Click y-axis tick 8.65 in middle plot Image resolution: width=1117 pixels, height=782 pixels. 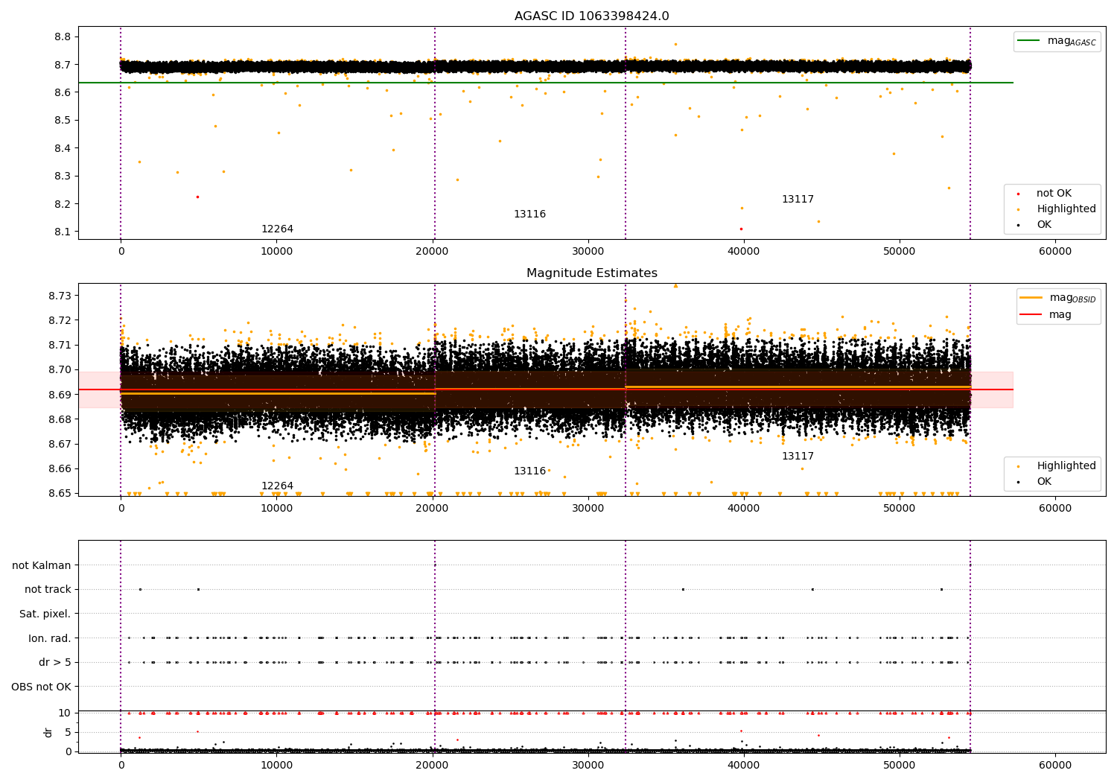coord(60,494)
